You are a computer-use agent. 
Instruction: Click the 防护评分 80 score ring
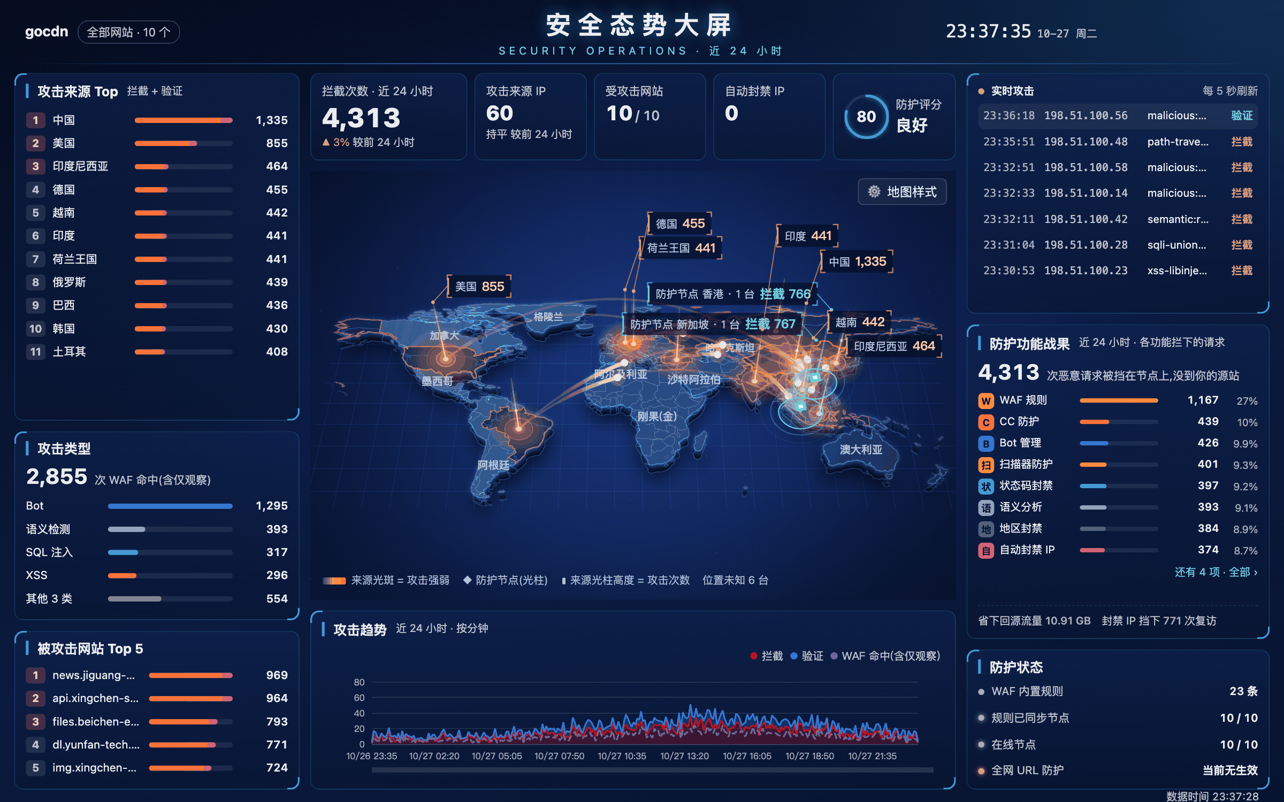pyautogui.click(x=866, y=117)
